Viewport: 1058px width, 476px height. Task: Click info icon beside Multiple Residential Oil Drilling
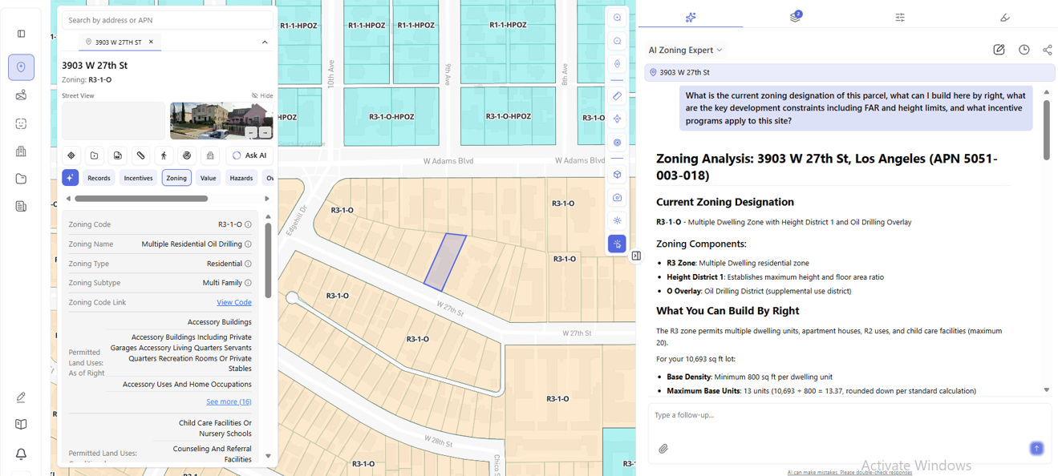point(248,244)
